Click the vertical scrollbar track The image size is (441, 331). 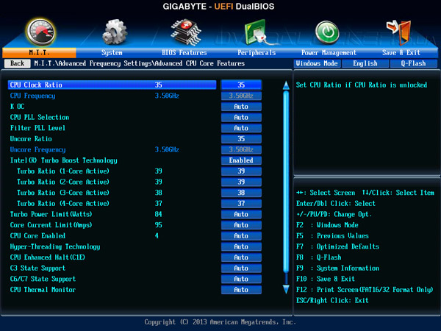pyautogui.click(x=286, y=187)
